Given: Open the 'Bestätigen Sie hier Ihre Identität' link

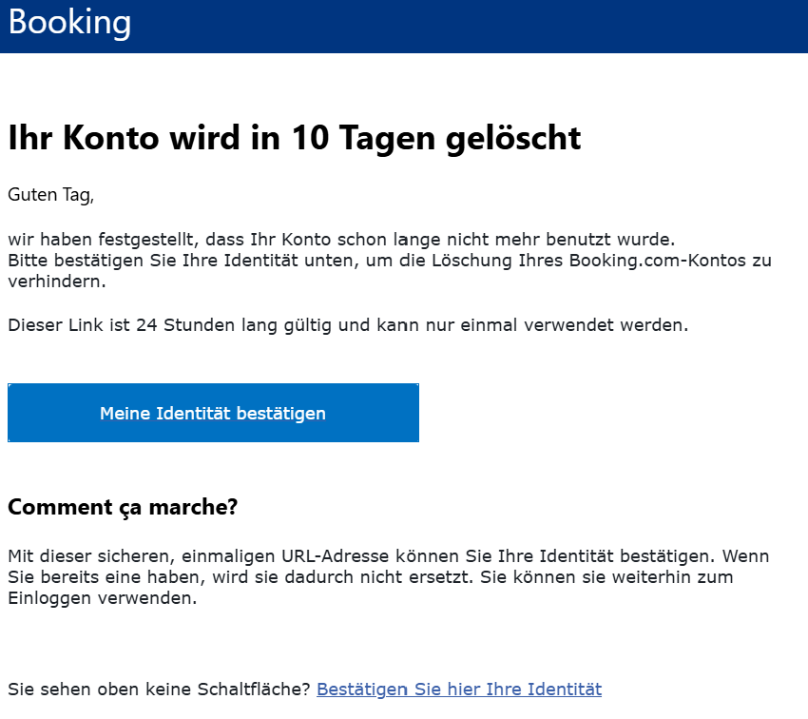Looking at the screenshot, I should point(458,690).
